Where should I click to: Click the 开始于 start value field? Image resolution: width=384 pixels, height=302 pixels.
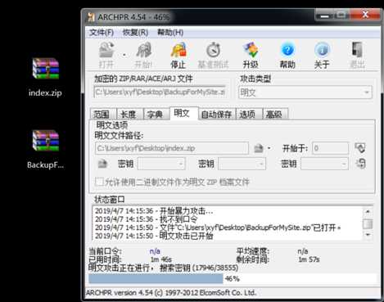pos(331,148)
